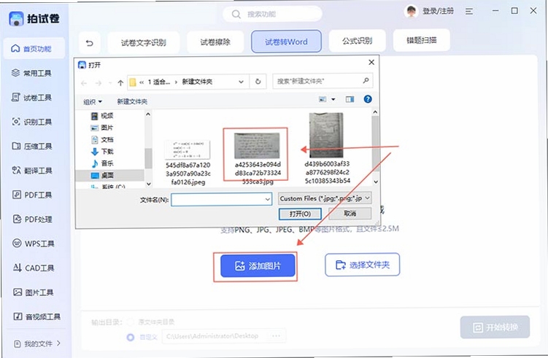Select the 试卷转Word tab
Image resolution: width=548 pixels, height=358 pixels.
point(286,42)
